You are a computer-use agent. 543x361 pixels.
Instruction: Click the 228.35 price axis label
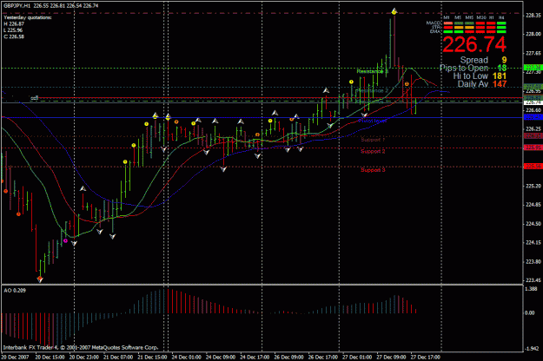coord(533,16)
